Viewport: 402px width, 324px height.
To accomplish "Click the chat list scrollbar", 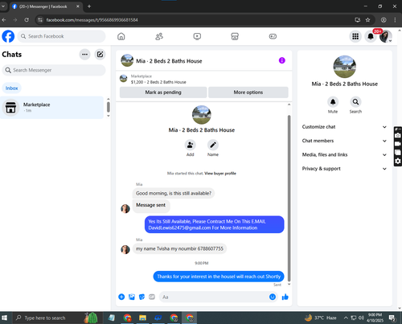I will point(109,107).
